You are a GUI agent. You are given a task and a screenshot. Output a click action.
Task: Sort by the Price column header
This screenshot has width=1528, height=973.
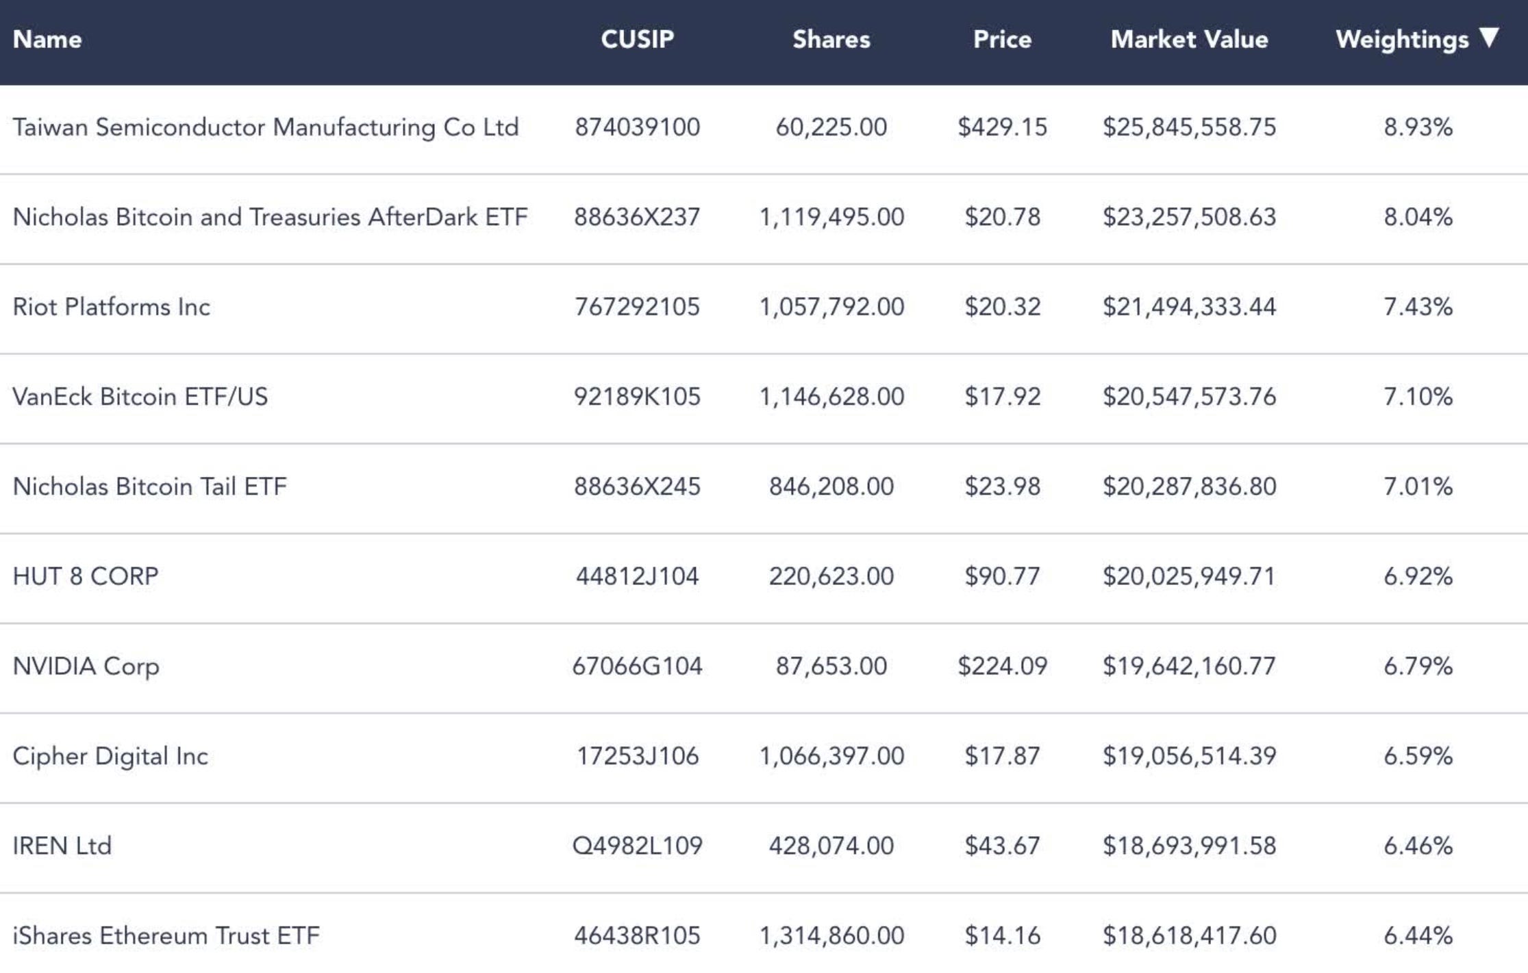click(x=1002, y=40)
